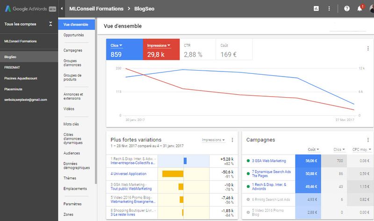Click the yellow -50,6 k variation bar

coord(173,174)
